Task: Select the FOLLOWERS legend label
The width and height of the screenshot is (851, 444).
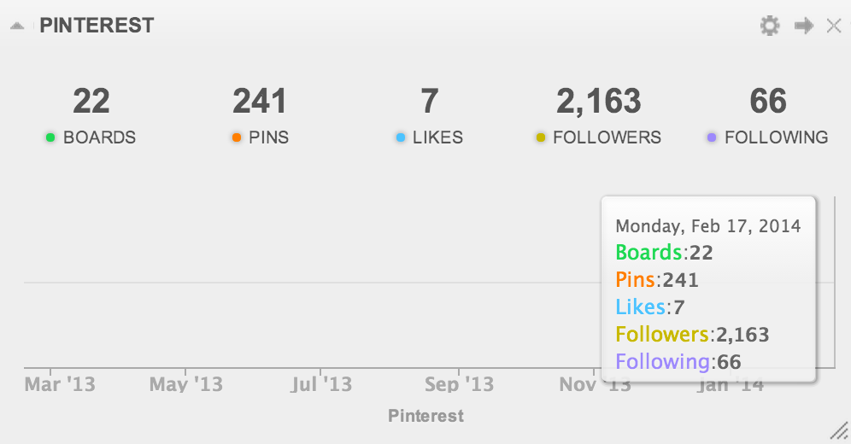Action: coord(607,137)
